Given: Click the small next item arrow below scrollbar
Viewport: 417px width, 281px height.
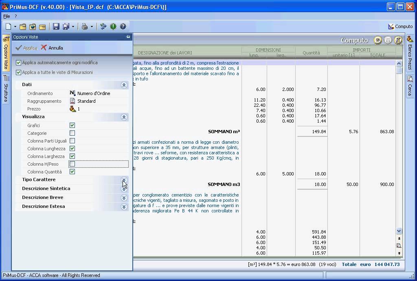Looking at the screenshot, I should point(399,253).
